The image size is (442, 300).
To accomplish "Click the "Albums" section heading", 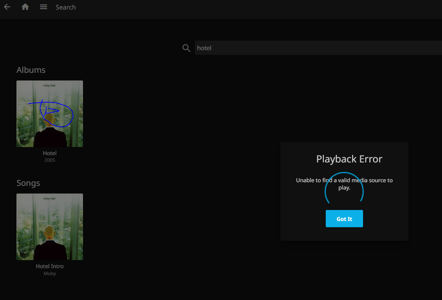I will tap(31, 70).
